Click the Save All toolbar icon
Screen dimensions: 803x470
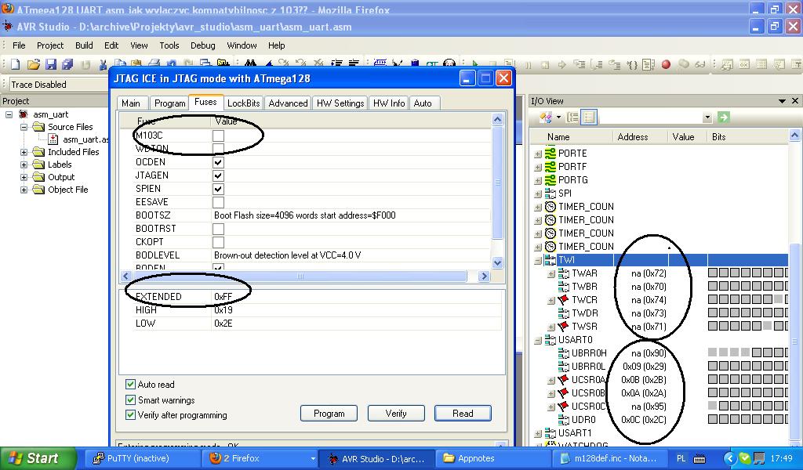pyautogui.click(x=67, y=64)
